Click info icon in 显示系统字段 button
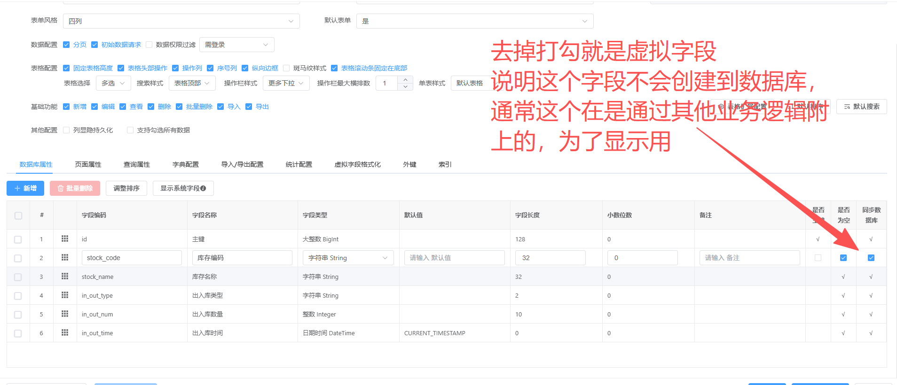Screen dimensions: 897x385 coord(203,188)
